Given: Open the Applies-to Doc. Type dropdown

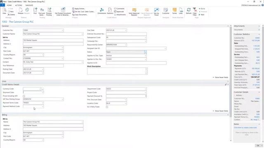Looking at the screenshot, I should pos(145,55).
